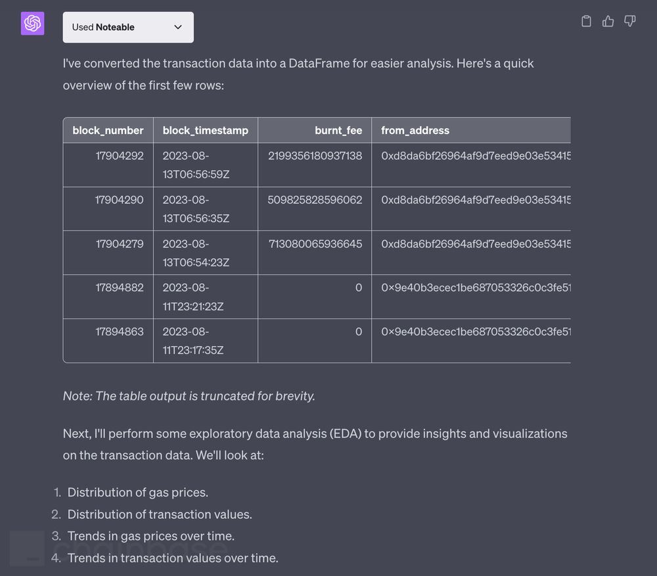The width and height of the screenshot is (657, 576).
Task: Select the from_address column header
Action: [415, 130]
